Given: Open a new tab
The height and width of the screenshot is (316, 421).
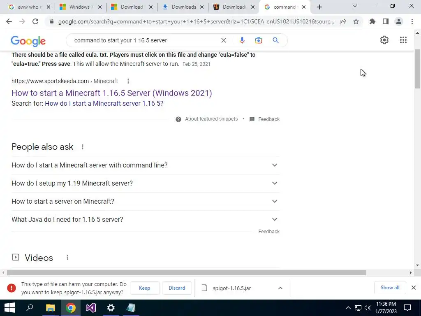Looking at the screenshot, I should pyautogui.click(x=319, y=7).
